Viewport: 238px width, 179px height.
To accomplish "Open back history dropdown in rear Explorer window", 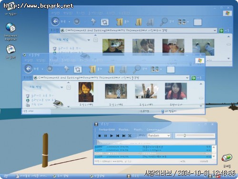I will point(69,21).
